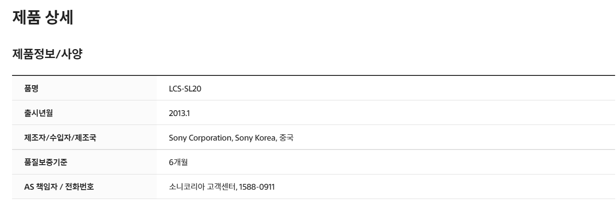Click the 중국 country of origin text
Screen dimensions: 616x220
click(x=286, y=138)
